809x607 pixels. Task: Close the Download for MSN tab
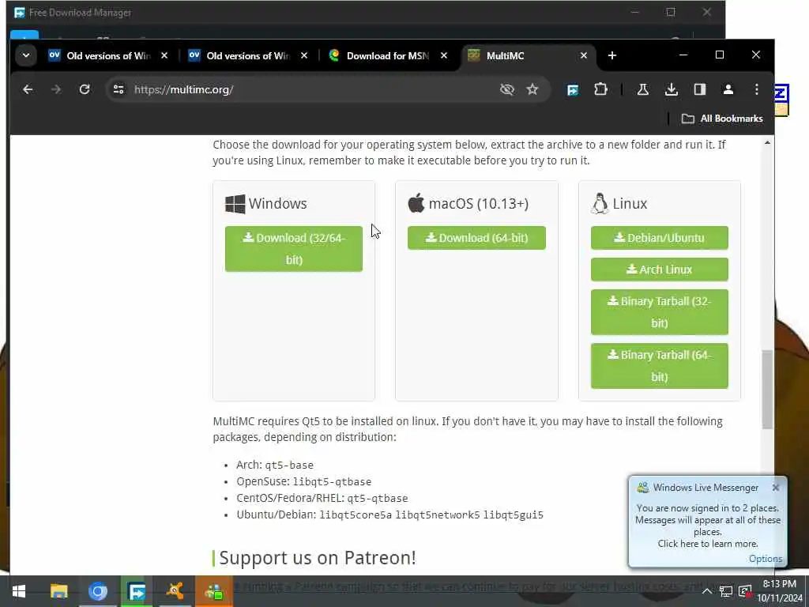click(x=444, y=55)
